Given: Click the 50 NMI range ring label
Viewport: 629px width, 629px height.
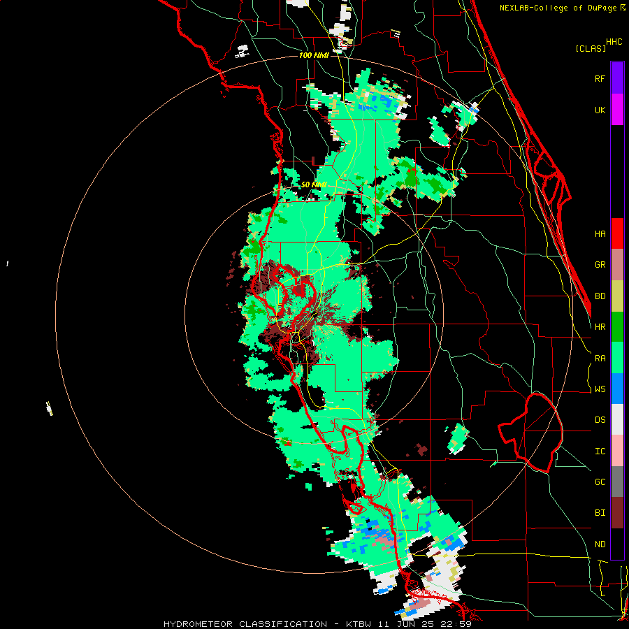Looking at the screenshot, I should click(314, 185).
